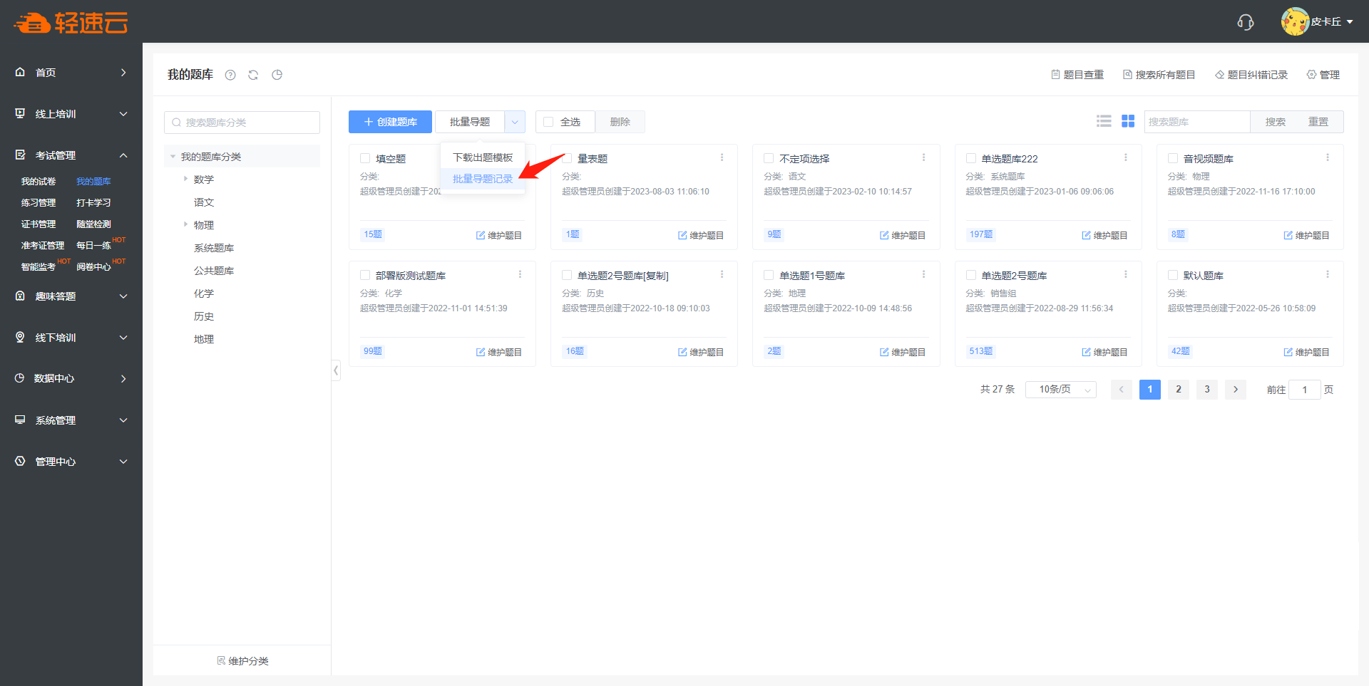The width and height of the screenshot is (1369, 686).
Task: Switch to grid view layout icon
Action: pos(1128,122)
